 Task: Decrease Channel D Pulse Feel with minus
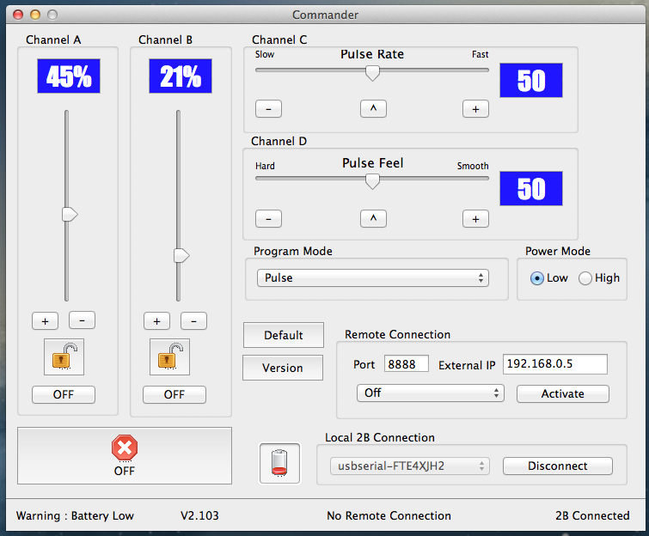(268, 218)
